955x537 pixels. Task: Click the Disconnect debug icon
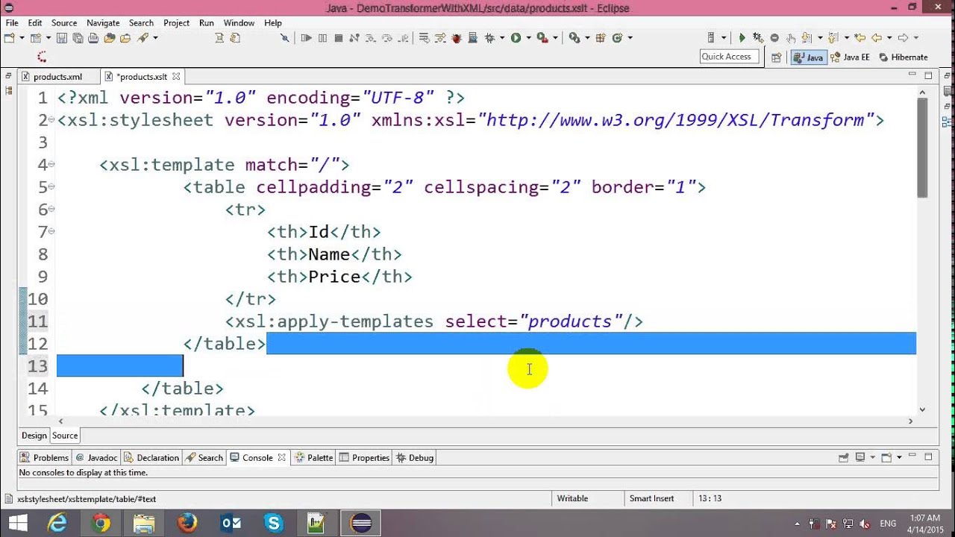354,37
